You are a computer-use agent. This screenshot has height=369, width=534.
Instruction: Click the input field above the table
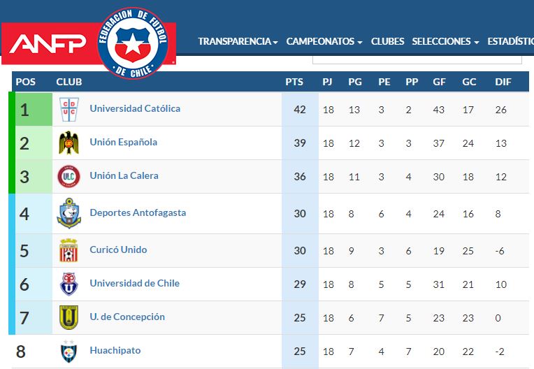417,60
